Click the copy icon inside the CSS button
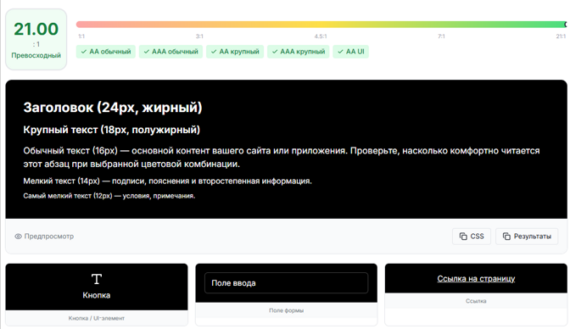This screenshot has height=329, width=570. pyautogui.click(x=463, y=237)
